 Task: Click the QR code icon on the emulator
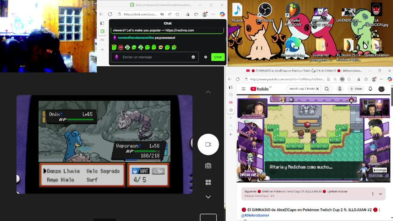208,182
